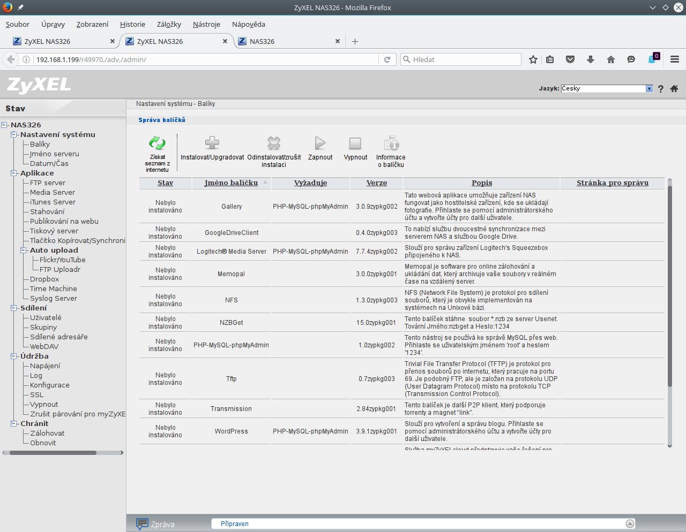Select the WordPress package row
The height and width of the screenshot is (532, 686).
tap(402, 431)
